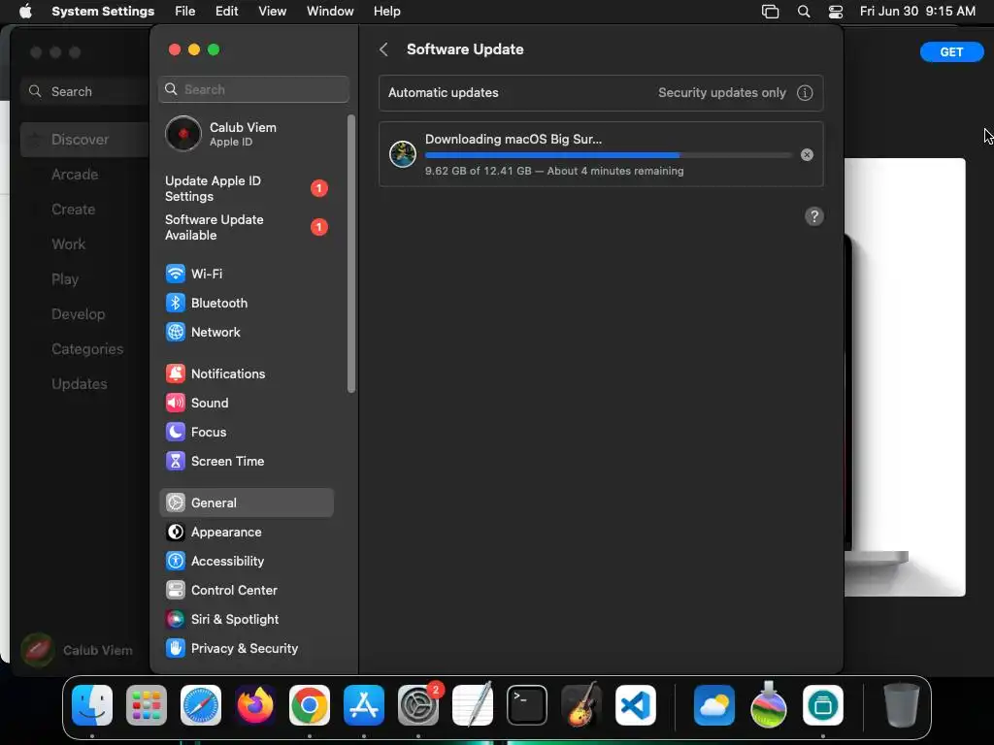Click the GET button in App Store
994x745 pixels.
pyautogui.click(x=951, y=52)
